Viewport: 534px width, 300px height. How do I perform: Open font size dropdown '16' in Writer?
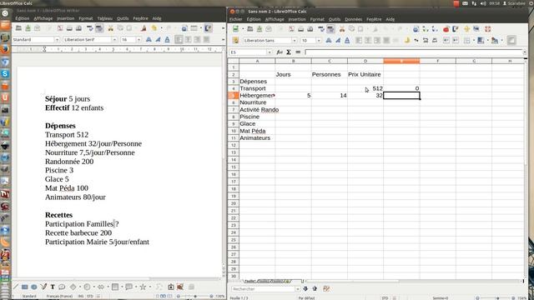click(x=139, y=40)
